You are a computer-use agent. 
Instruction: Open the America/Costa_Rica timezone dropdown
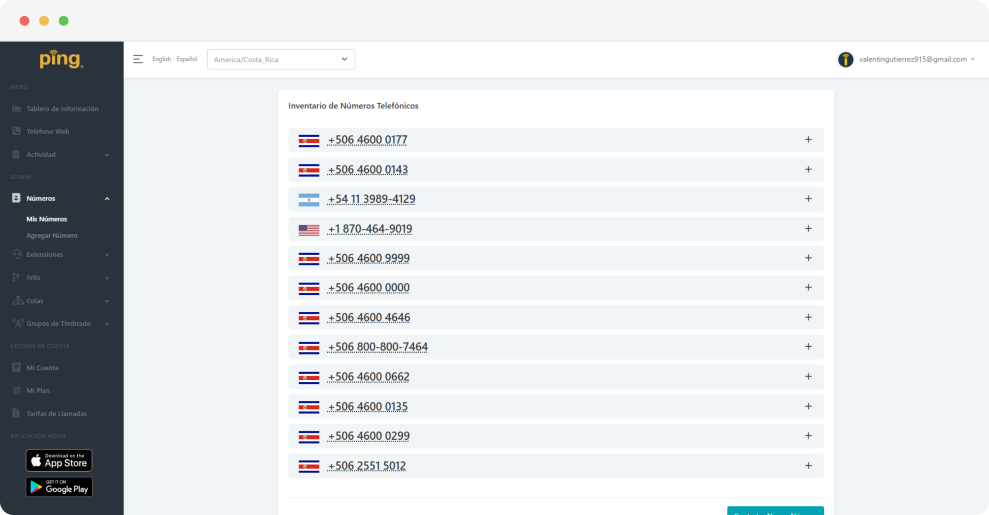click(281, 59)
